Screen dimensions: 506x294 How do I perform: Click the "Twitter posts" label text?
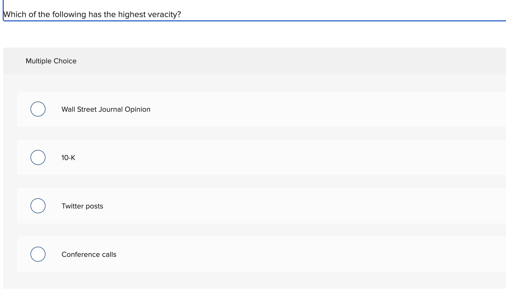pyautogui.click(x=82, y=206)
